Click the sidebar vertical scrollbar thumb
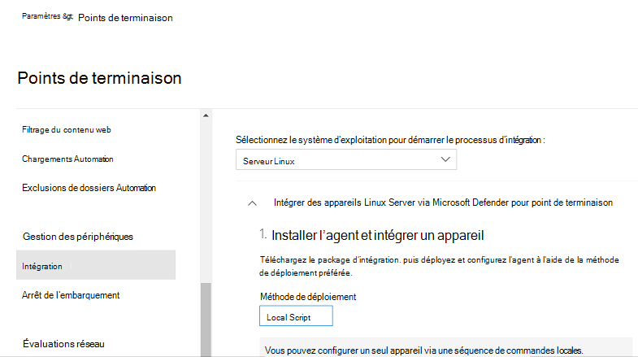 (206, 320)
